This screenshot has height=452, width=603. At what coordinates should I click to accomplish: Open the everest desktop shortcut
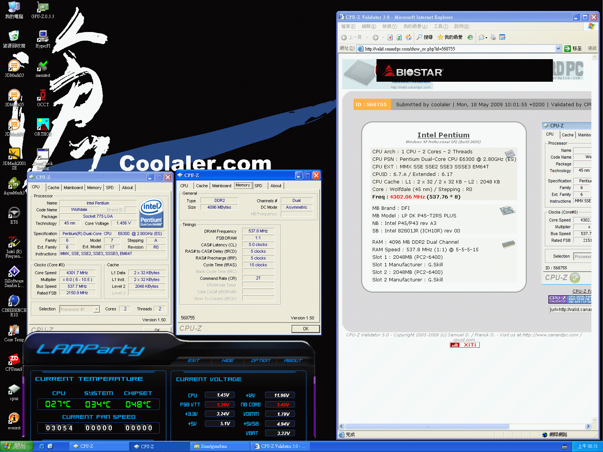[14, 421]
